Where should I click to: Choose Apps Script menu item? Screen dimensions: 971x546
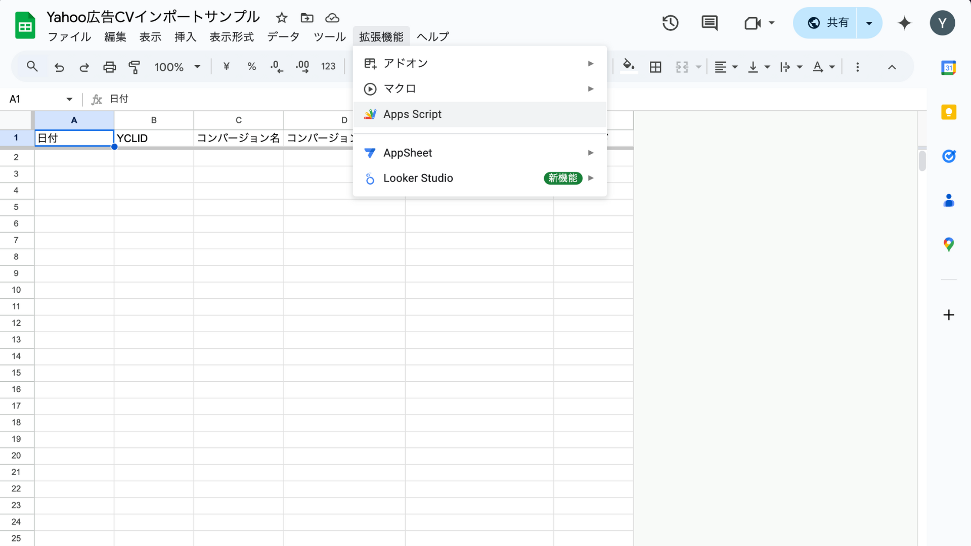point(479,114)
